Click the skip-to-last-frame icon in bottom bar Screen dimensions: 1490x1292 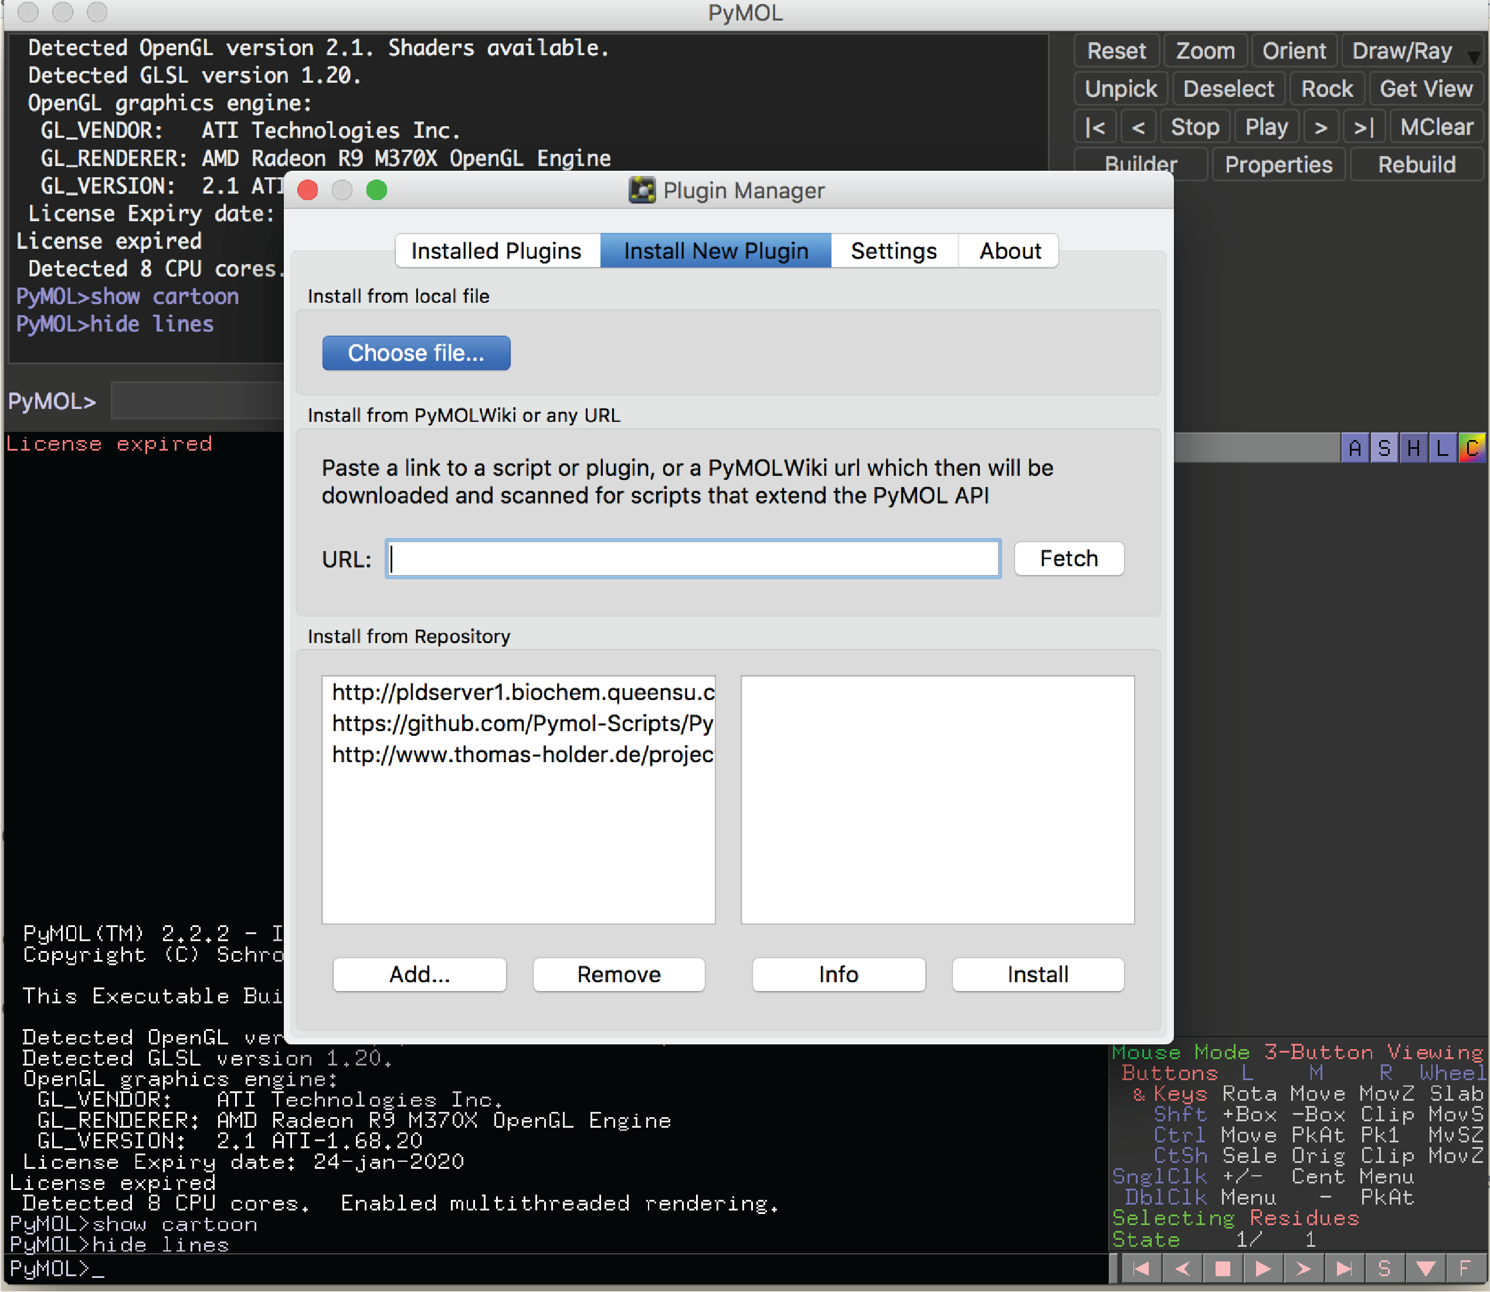tap(1344, 1268)
